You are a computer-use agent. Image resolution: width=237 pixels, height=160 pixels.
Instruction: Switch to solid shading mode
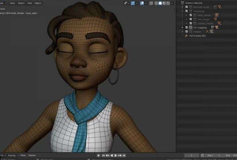pos(160,3)
